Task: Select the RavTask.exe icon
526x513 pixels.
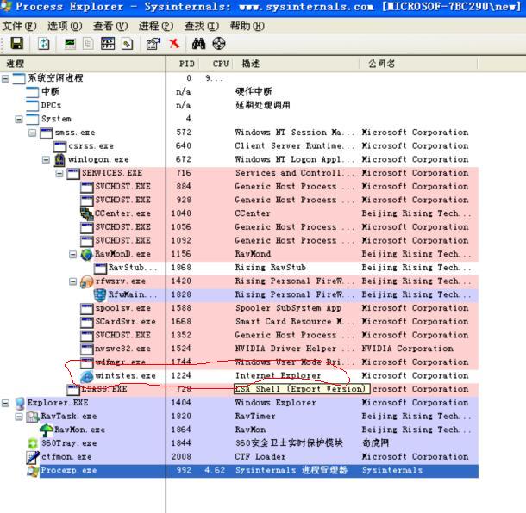Action: click(x=33, y=417)
